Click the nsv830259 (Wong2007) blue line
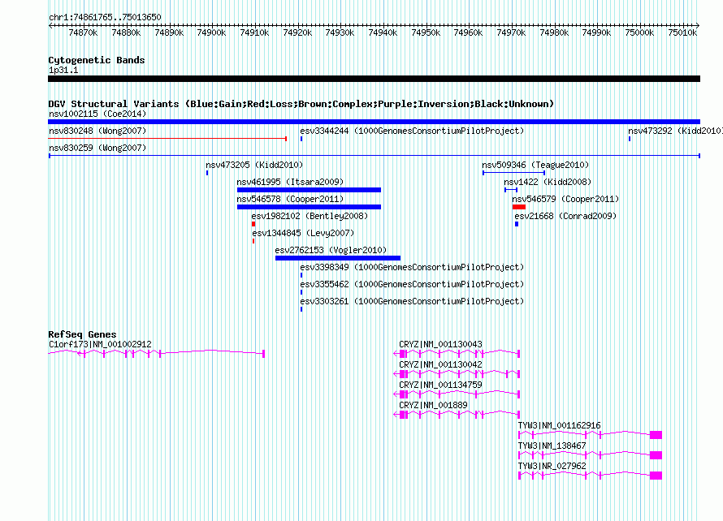The height and width of the screenshot is (521, 723). click(x=374, y=156)
